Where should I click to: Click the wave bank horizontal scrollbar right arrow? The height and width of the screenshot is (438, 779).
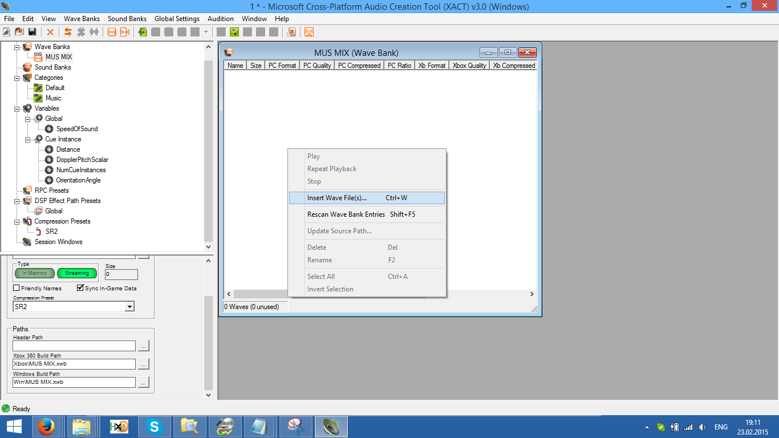coord(531,294)
